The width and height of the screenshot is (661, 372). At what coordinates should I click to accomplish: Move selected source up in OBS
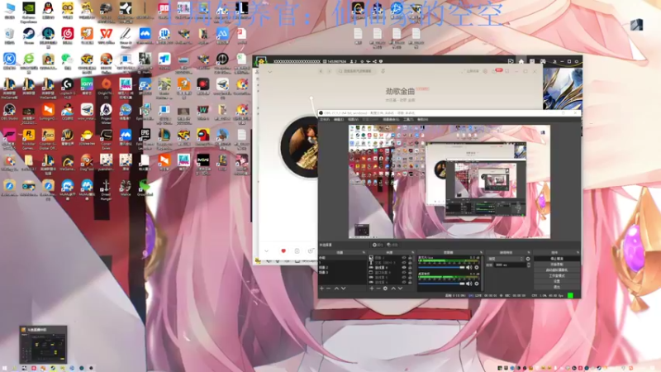[393, 289]
